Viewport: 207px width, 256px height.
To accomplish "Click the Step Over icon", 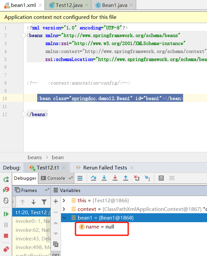I will tap(94, 178).
